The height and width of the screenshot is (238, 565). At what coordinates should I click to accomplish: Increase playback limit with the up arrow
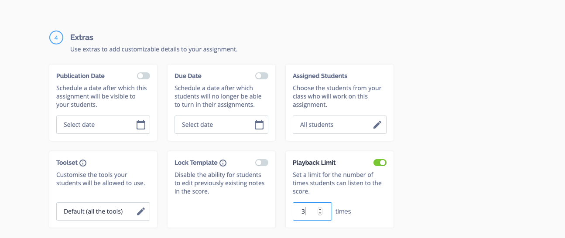tap(320, 210)
